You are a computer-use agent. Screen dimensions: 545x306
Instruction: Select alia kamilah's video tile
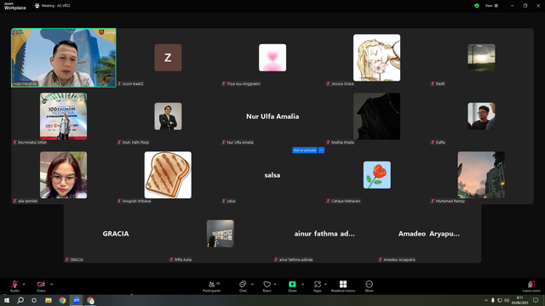coord(64,175)
